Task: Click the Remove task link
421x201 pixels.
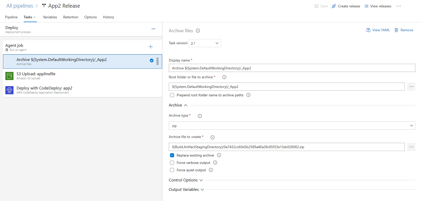Action: pyautogui.click(x=404, y=30)
